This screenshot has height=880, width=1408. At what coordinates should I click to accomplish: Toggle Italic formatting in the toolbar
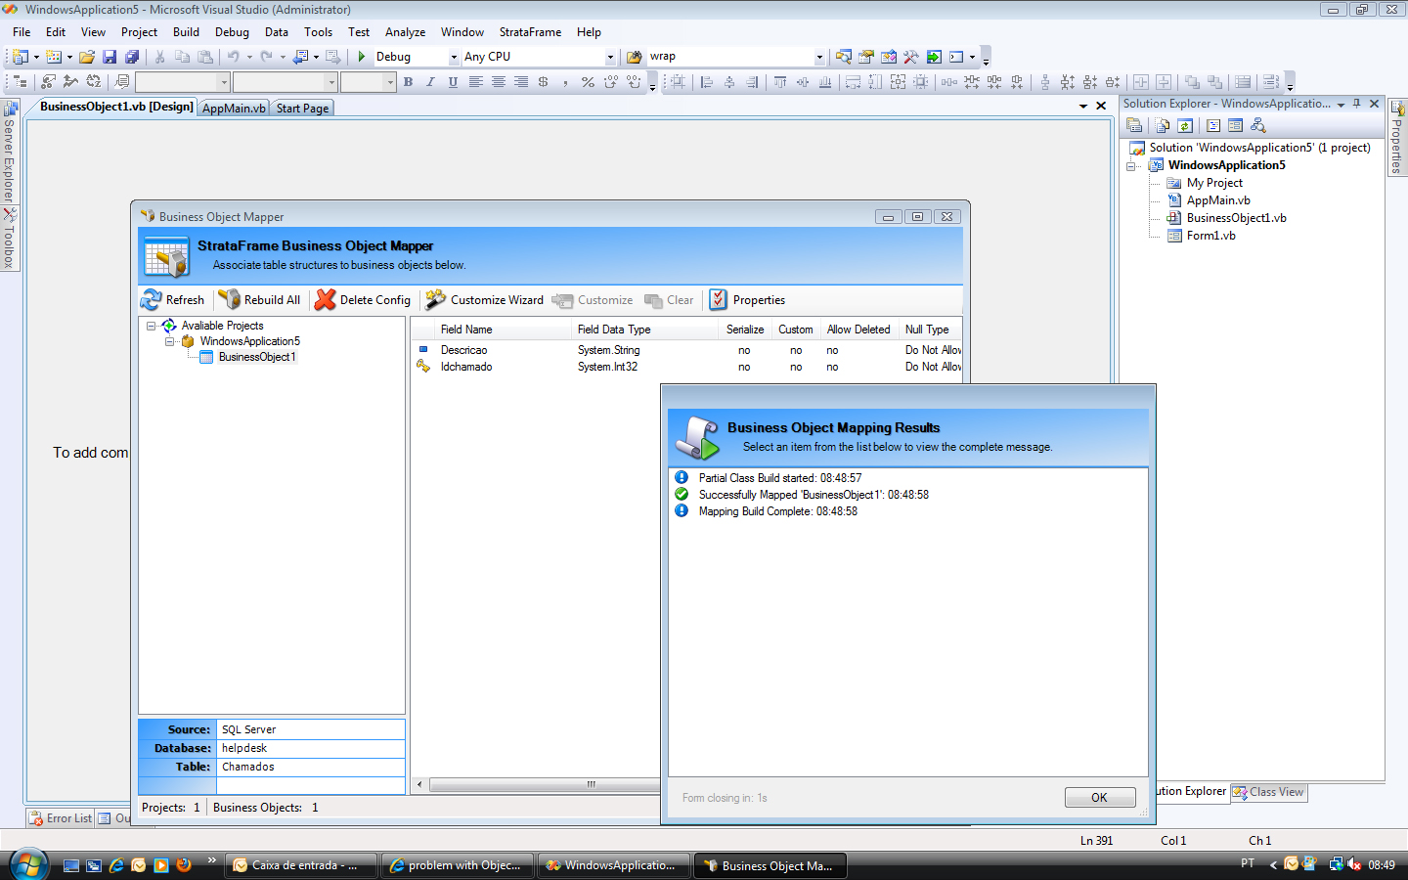[430, 82]
